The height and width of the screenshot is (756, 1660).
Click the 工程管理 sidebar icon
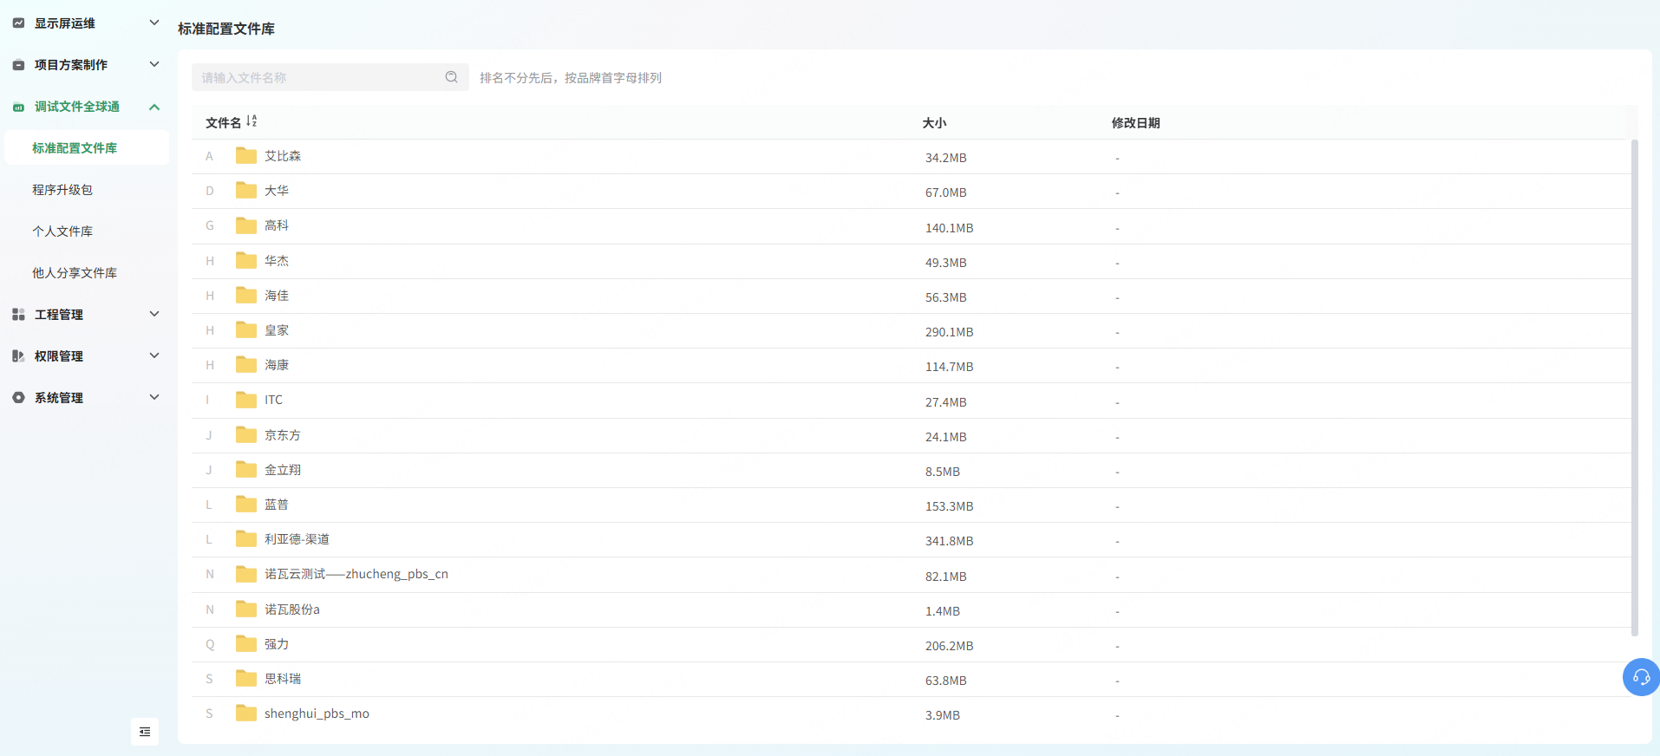coord(18,315)
